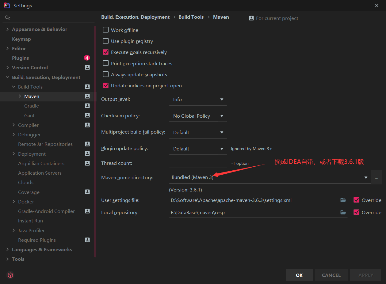Open the Checksum policy dropdown
Image resolution: width=386 pixels, height=284 pixels.
[198, 116]
